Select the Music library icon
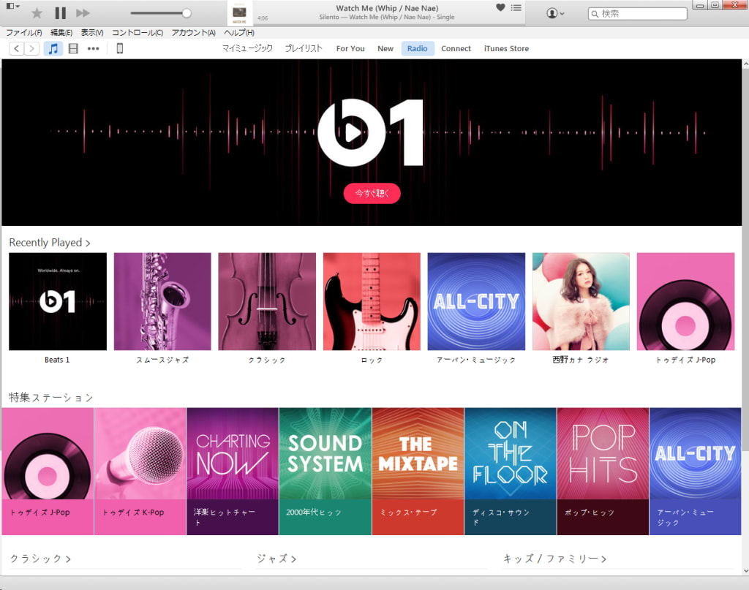 [53, 48]
